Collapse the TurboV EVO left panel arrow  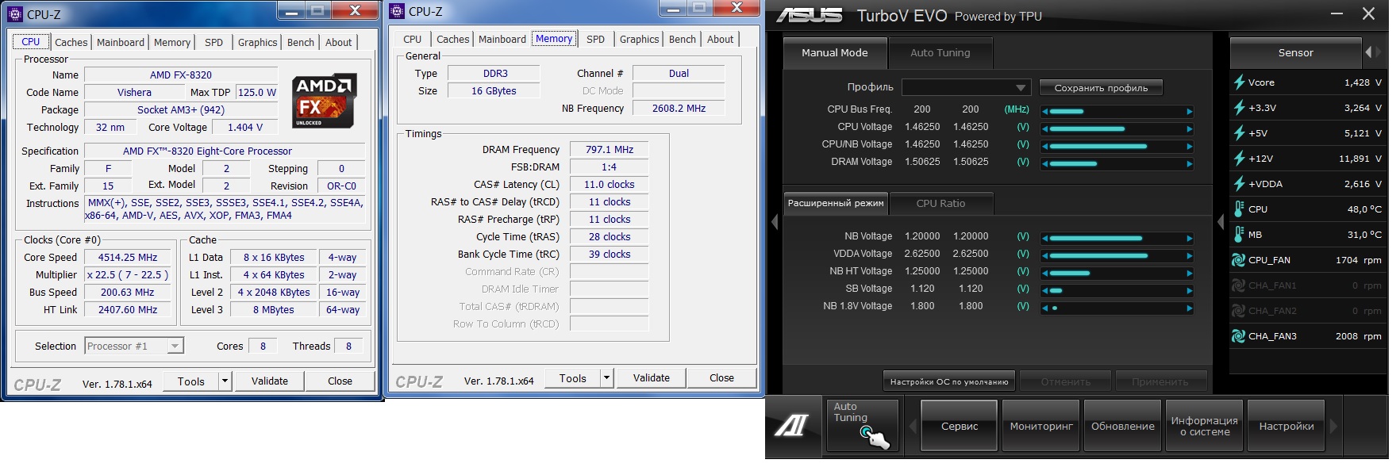[775, 222]
